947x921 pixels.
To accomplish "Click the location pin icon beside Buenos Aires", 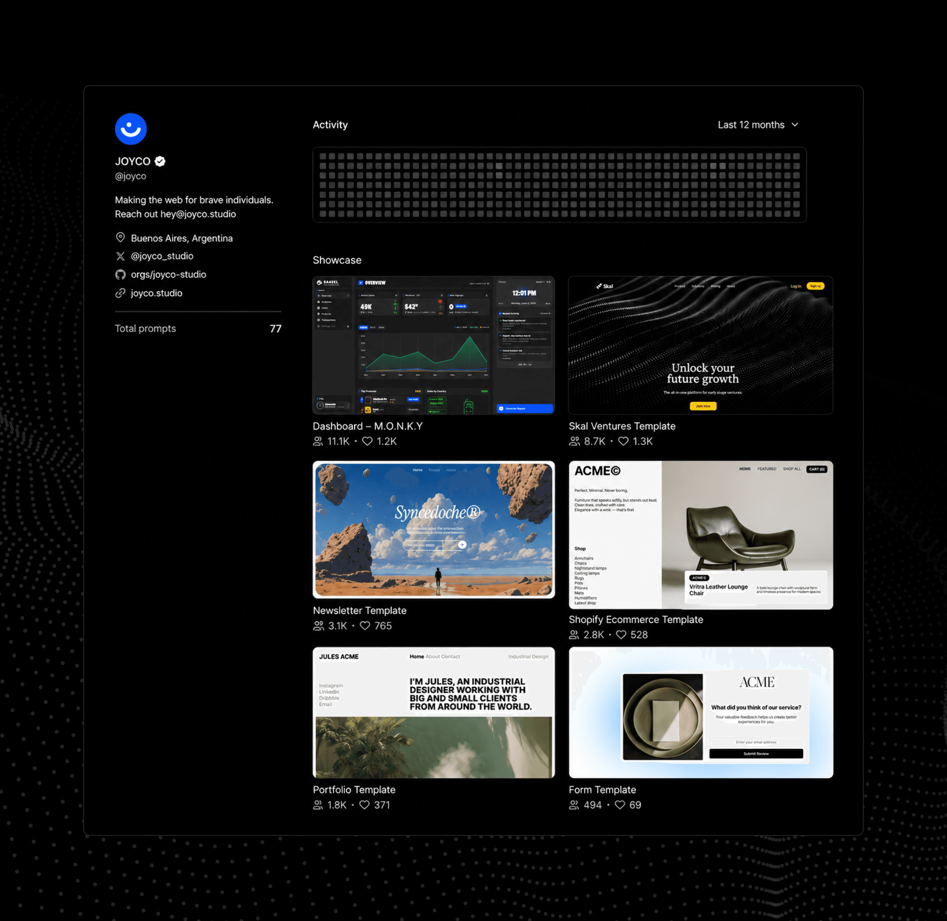I will pyautogui.click(x=120, y=238).
